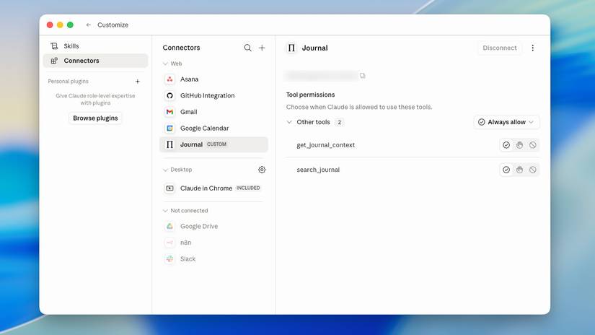Image resolution: width=595 pixels, height=335 pixels.
Task: Click the Google Drive logo icon
Action: pyautogui.click(x=169, y=226)
